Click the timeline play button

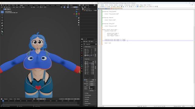42,99
